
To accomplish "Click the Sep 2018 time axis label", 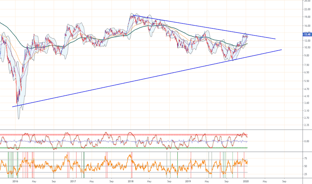I will (x=169, y=181).
